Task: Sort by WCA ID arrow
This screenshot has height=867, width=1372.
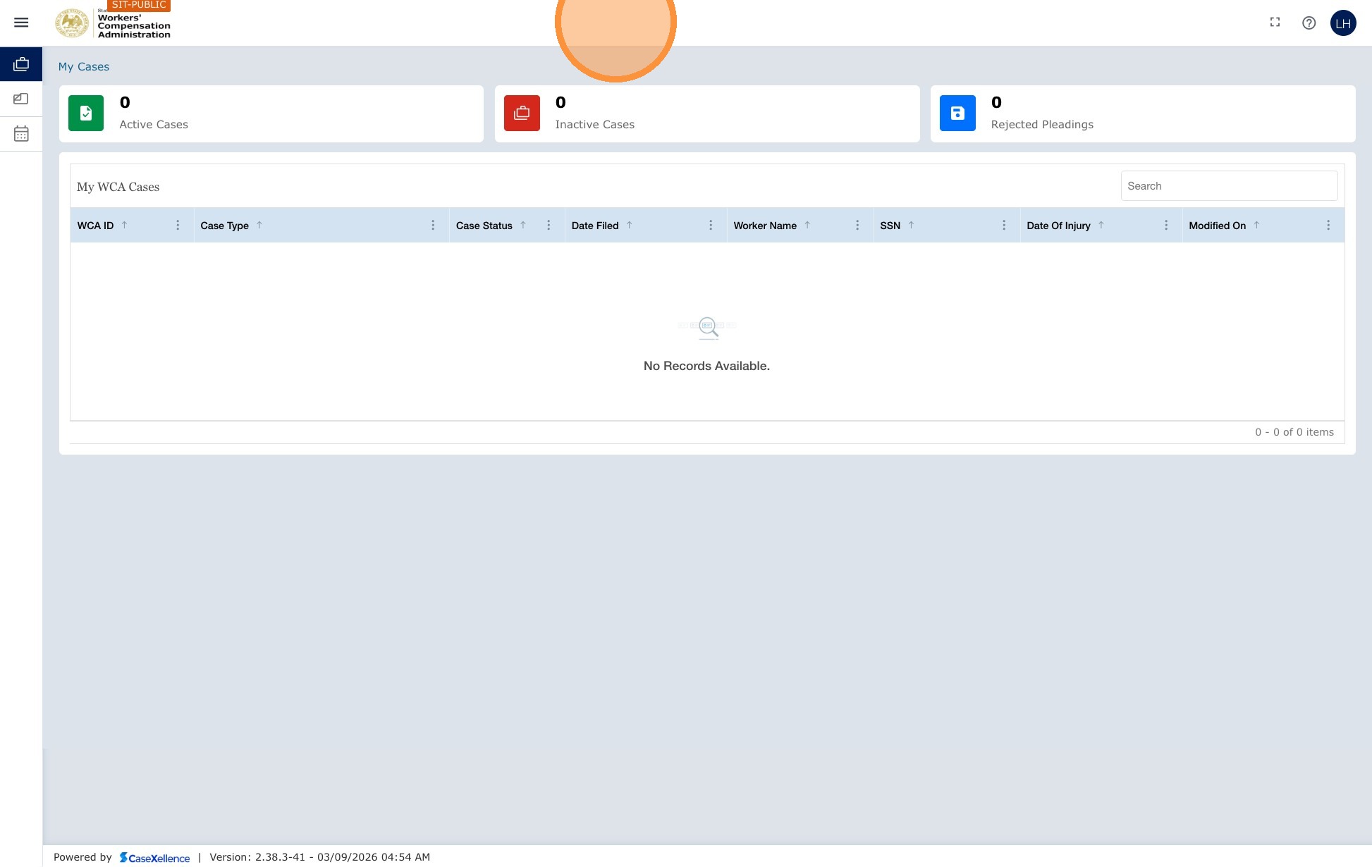Action: coord(124,225)
